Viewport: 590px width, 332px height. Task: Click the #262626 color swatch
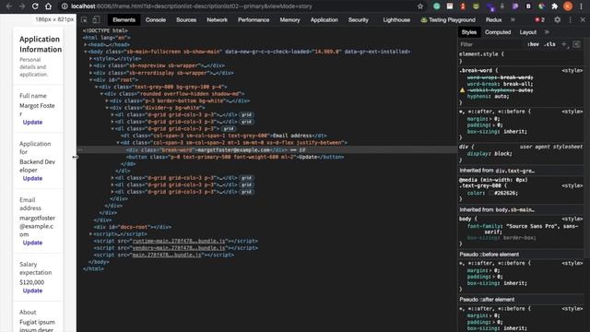tap(491, 193)
